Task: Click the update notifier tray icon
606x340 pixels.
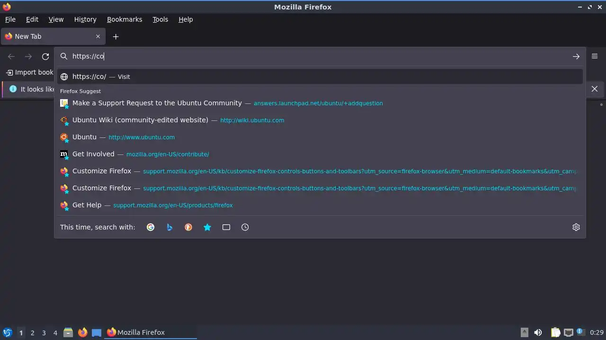Action: pos(581,332)
